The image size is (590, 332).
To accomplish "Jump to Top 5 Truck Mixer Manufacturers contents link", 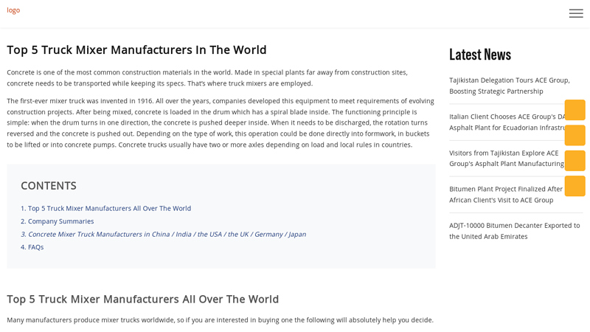I will [105, 208].
